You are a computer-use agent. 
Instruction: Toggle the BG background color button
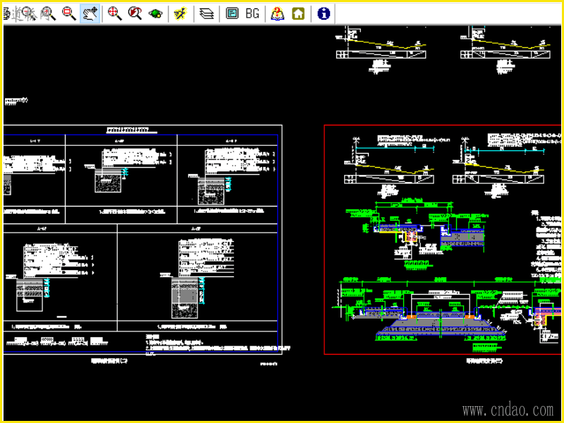click(x=252, y=13)
